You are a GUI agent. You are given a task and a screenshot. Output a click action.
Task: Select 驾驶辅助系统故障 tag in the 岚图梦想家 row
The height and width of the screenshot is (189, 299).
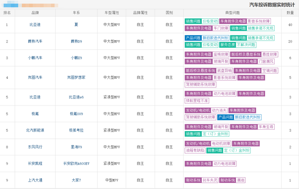200,84
